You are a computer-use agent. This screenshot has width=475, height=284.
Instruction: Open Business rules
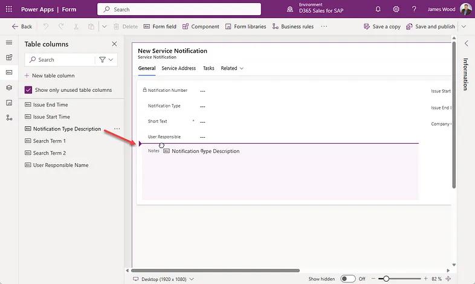coord(292,27)
